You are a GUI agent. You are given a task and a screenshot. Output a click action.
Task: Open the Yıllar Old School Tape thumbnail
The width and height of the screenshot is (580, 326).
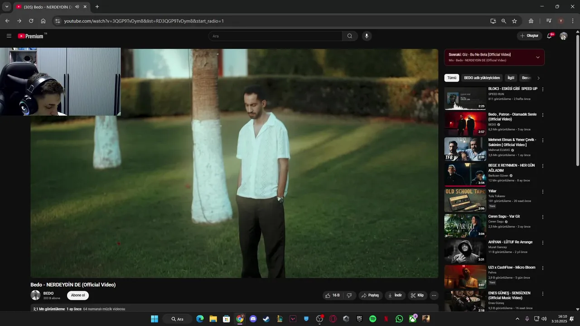tap(465, 200)
